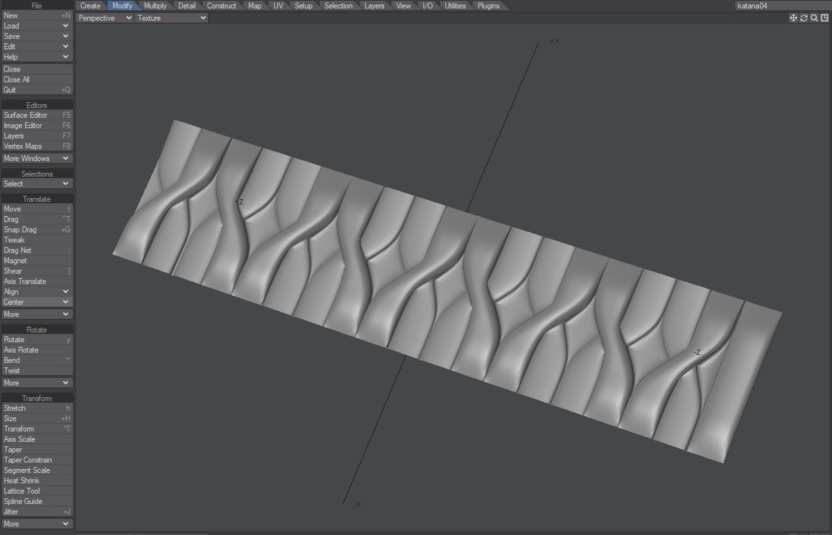Open the Select dropdown under Selections
The height and width of the screenshot is (535, 832).
[x=37, y=184]
